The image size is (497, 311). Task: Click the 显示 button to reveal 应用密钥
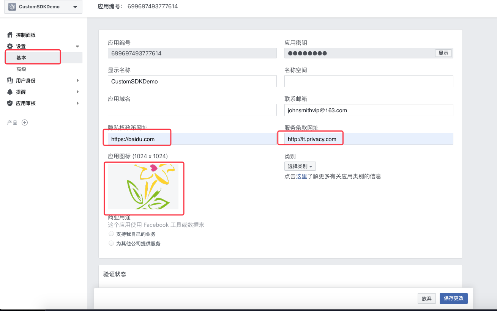pyautogui.click(x=443, y=53)
